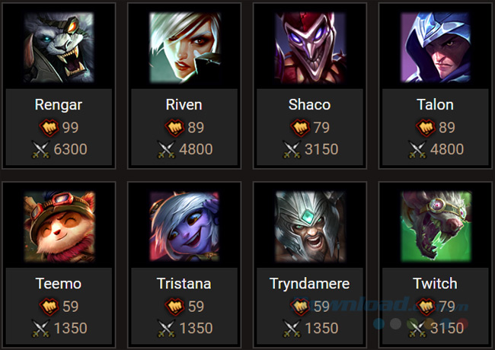Click the Tryndamere name label
This screenshot has height=350, width=495.
[309, 284]
